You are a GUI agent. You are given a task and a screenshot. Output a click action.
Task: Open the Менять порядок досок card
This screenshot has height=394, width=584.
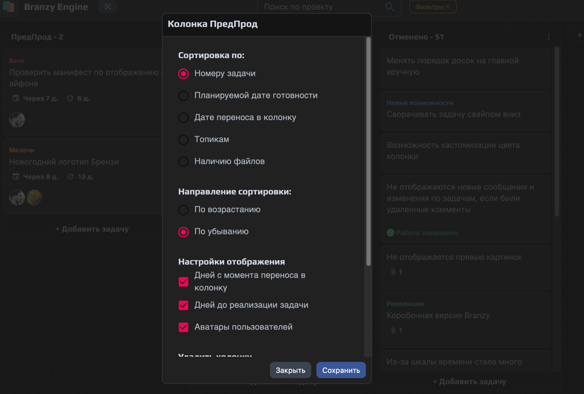pyautogui.click(x=465, y=68)
